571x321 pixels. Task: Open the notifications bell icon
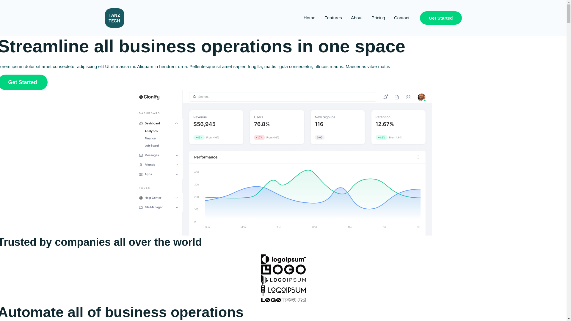[x=385, y=97]
